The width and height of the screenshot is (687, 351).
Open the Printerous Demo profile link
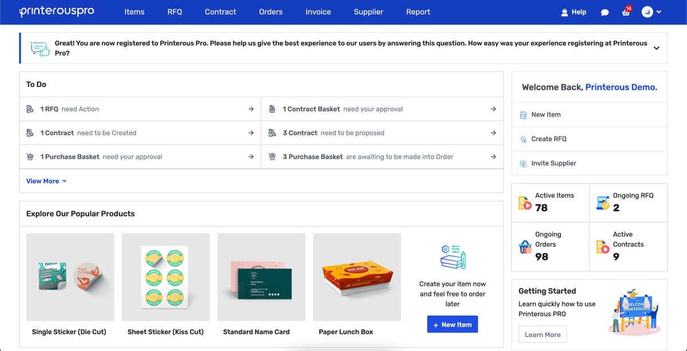(621, 88)
